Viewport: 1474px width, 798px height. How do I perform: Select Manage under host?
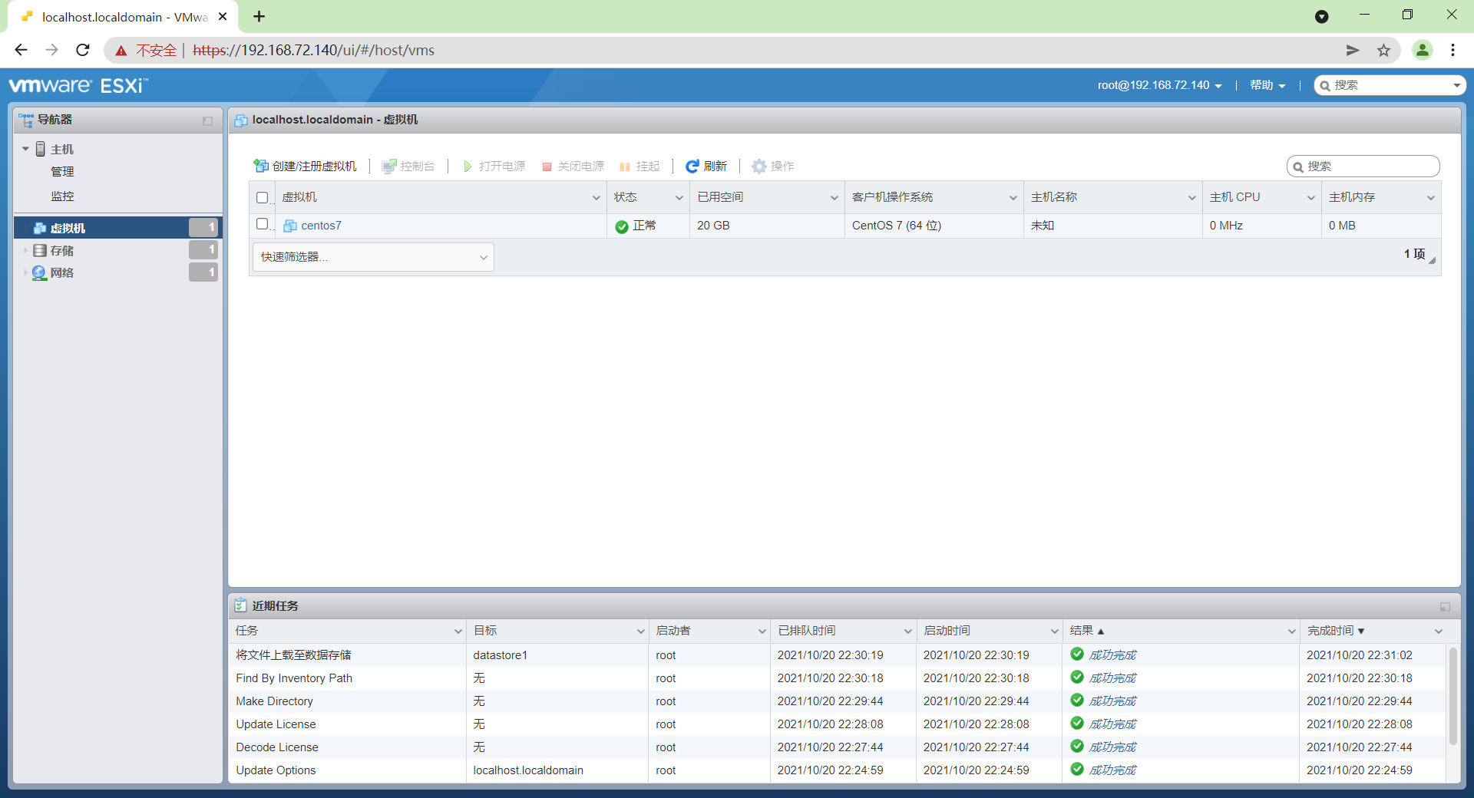pos(62,172)
